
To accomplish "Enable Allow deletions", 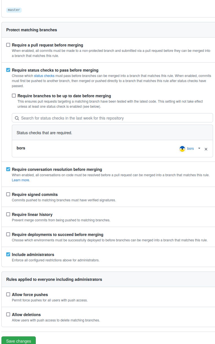I will (x=8, y=314).
